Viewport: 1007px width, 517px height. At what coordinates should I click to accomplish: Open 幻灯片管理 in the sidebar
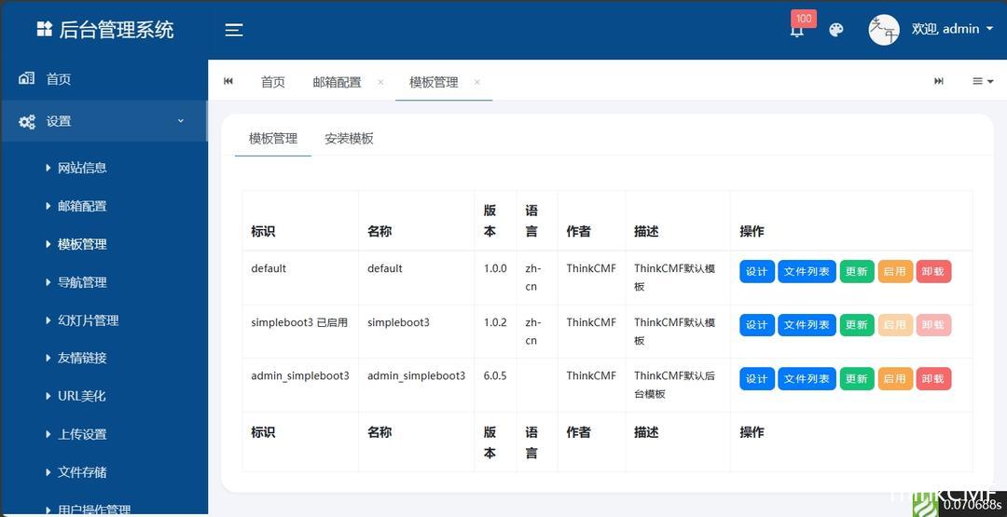pyautogui.click(x=88, y=320)
